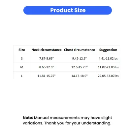
Task: Click the size S row label
Action: tap(22, 58)
